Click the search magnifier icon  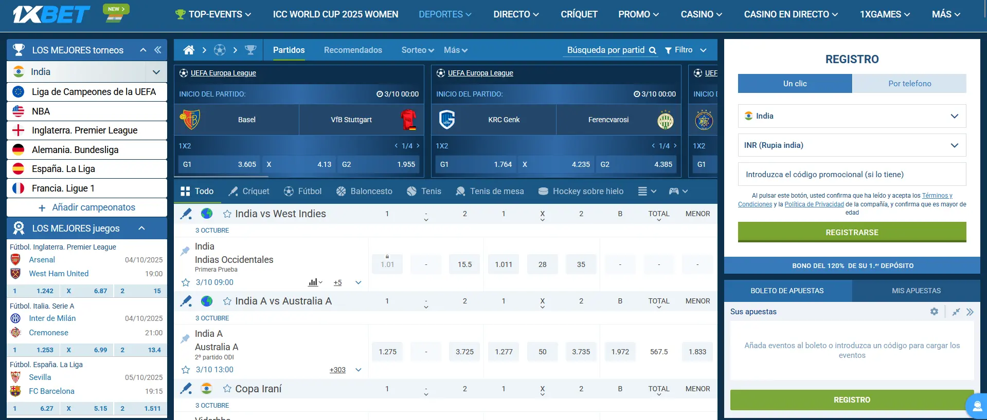click(x=652, y=50)
